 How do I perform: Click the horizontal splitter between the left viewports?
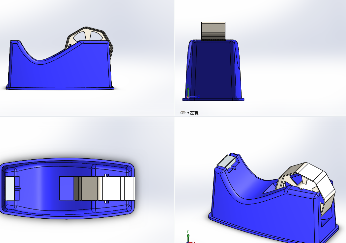(87, 116)
